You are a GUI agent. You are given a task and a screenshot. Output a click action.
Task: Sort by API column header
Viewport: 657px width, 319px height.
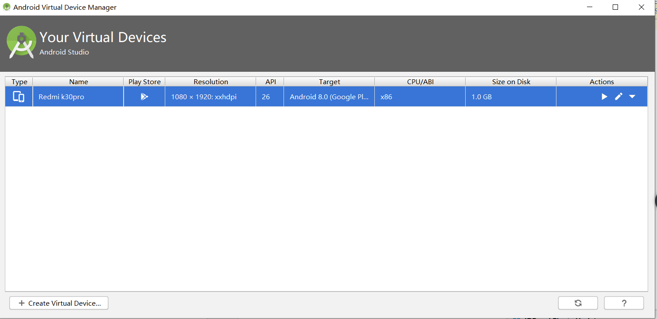click(270, 82)
